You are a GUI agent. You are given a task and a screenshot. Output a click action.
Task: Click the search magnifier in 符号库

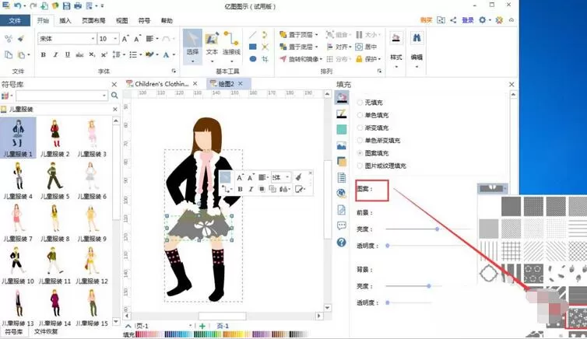point(114,96)
